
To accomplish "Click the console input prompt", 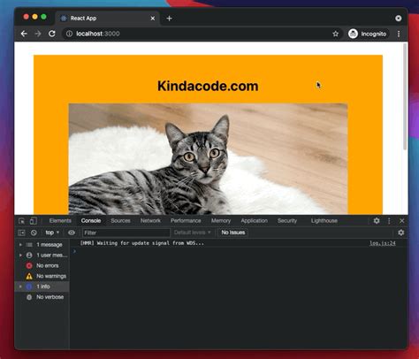I will click(x=239, y=251).
